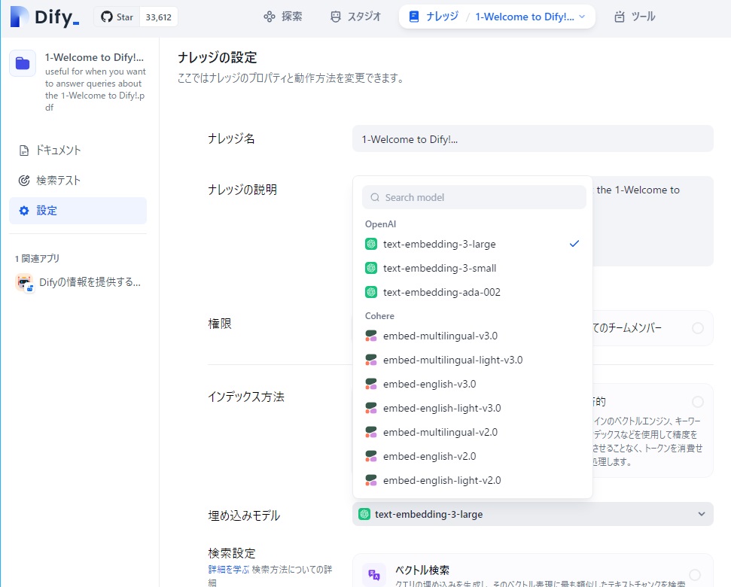This screenshot has width=731, height=587.
Task: Click the スタジオ studio icon
Action: [x=336, y=17]
